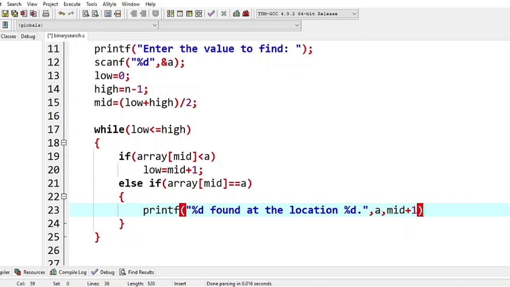
Task: Click the blue icon left of globals box
Action: coord(5,25)
